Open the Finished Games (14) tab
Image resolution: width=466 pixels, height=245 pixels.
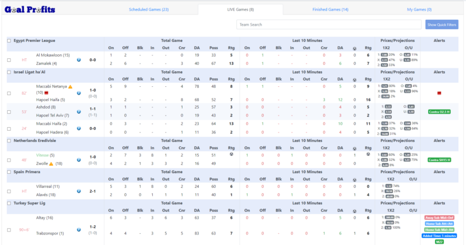(x=330, y=9)
